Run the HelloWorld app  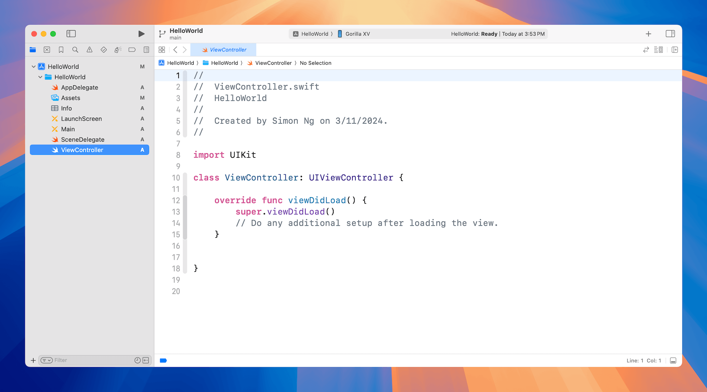[141, 33]
